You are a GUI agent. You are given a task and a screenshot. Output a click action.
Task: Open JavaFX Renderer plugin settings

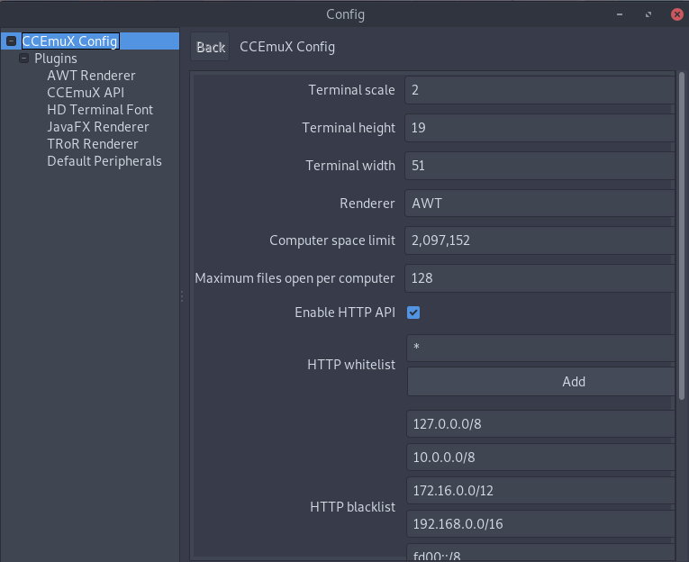(x=98, y=127)
